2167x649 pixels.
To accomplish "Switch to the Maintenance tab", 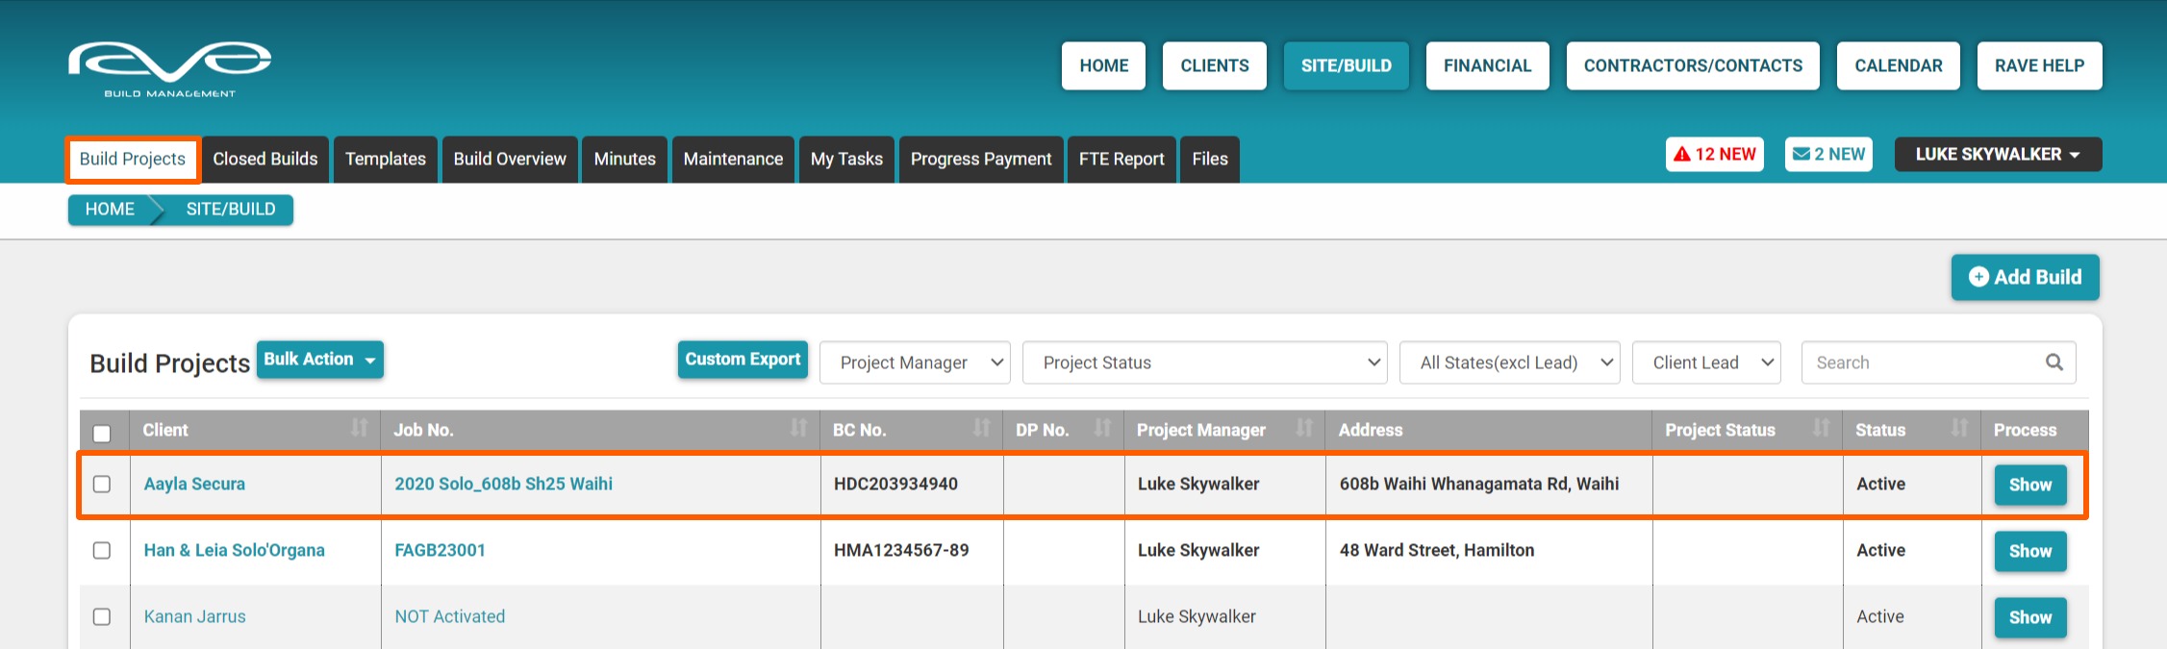I will click(733, 160).
